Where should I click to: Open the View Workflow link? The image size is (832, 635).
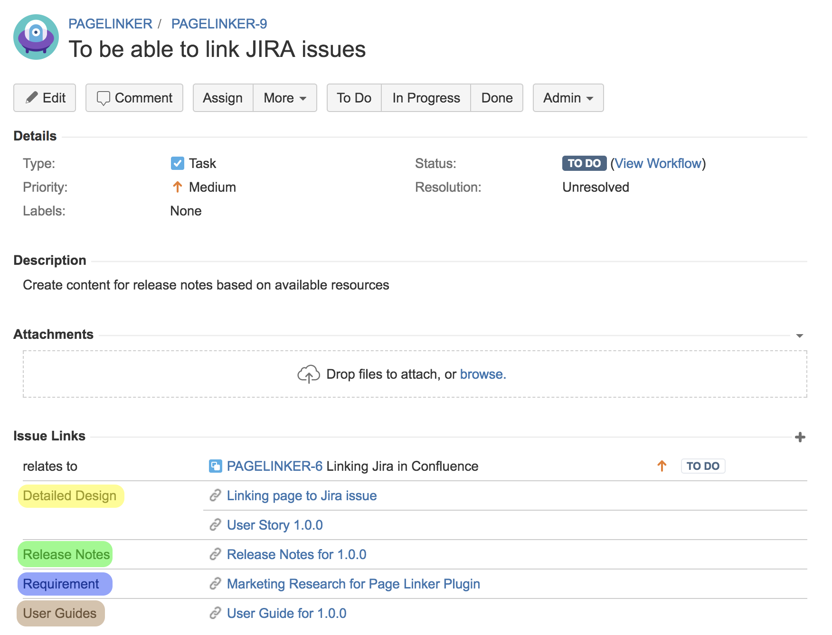coord(658,163)
